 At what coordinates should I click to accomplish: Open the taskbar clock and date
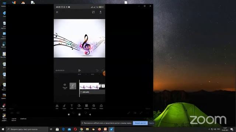coord(225,129)
